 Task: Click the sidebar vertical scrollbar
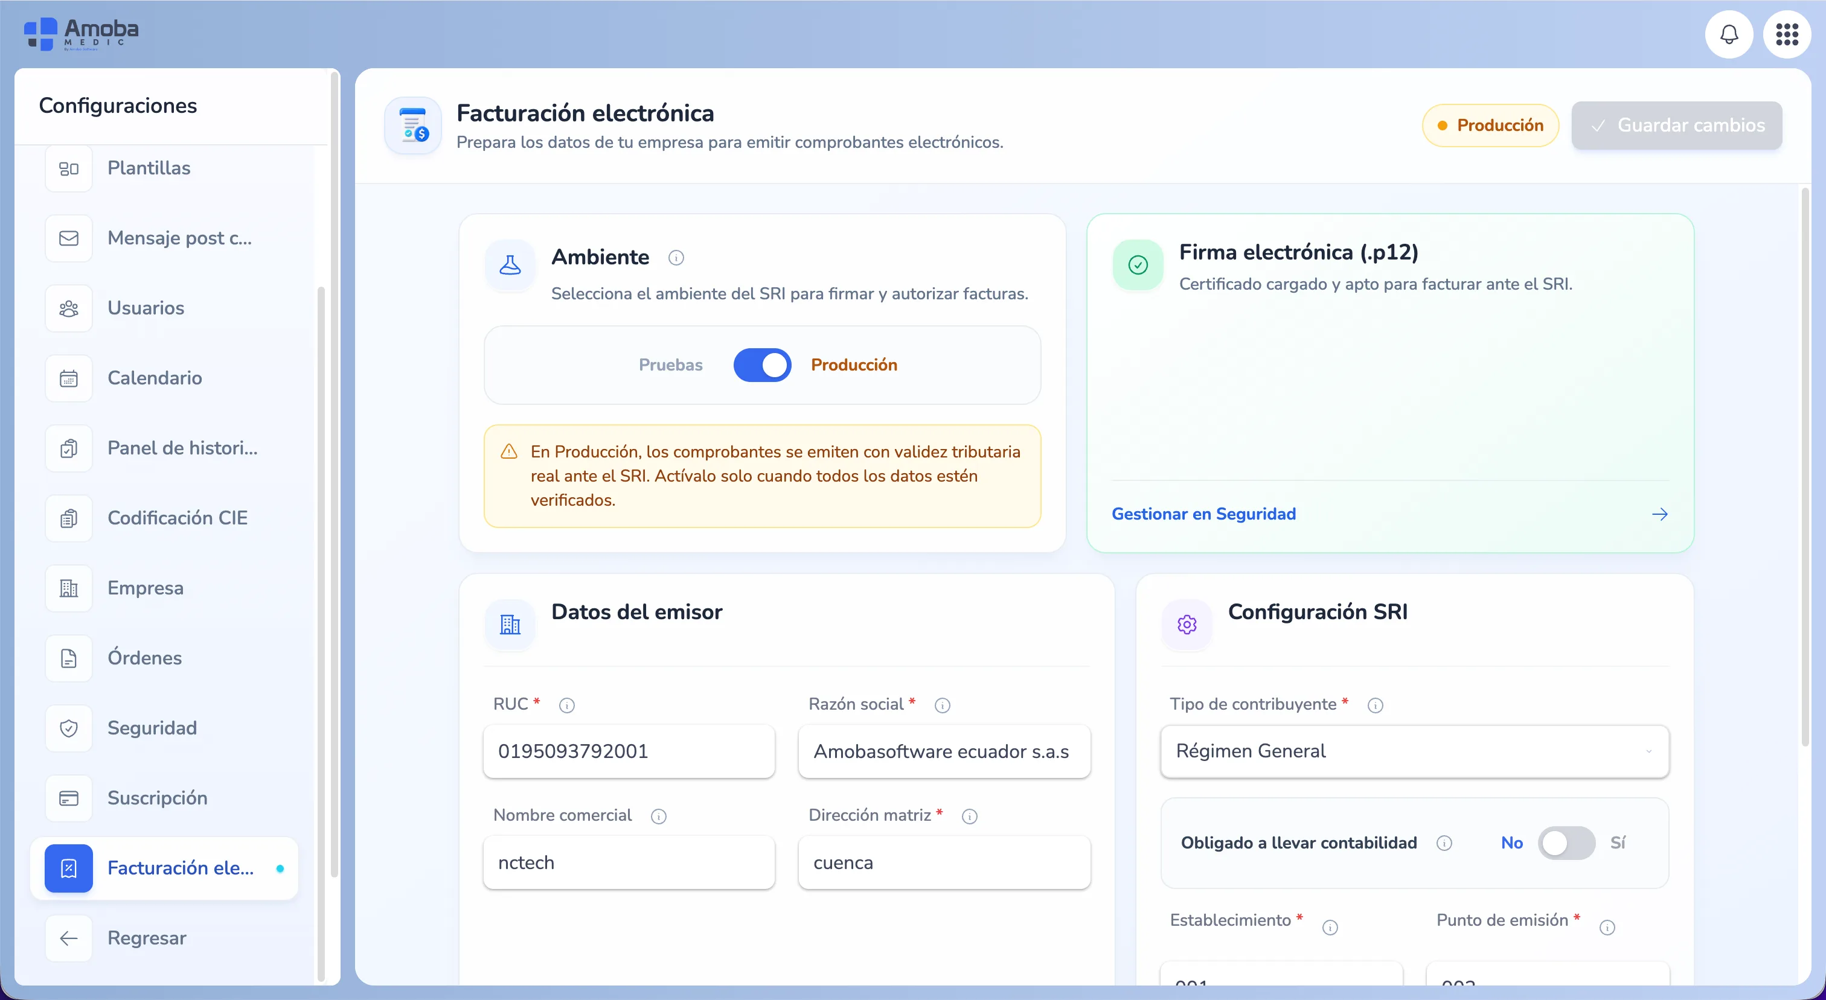pos(335,474)
